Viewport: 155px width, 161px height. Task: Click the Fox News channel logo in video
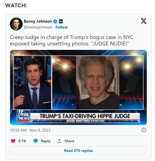click(x=23, y=116)
